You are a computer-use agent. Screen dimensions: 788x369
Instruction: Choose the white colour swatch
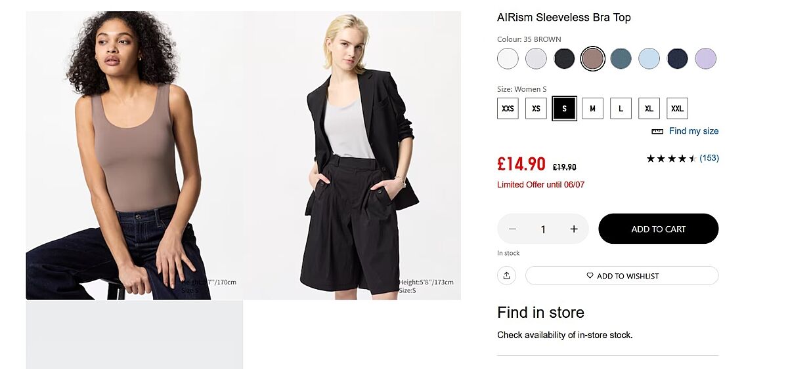click(508, 59)
